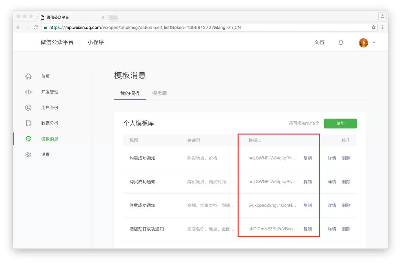Delete the 购买地点、价格 template row

[x=346, y=158]
